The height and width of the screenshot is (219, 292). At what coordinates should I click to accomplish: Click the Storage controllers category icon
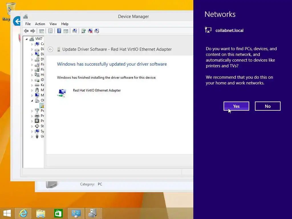click(37, 126)
